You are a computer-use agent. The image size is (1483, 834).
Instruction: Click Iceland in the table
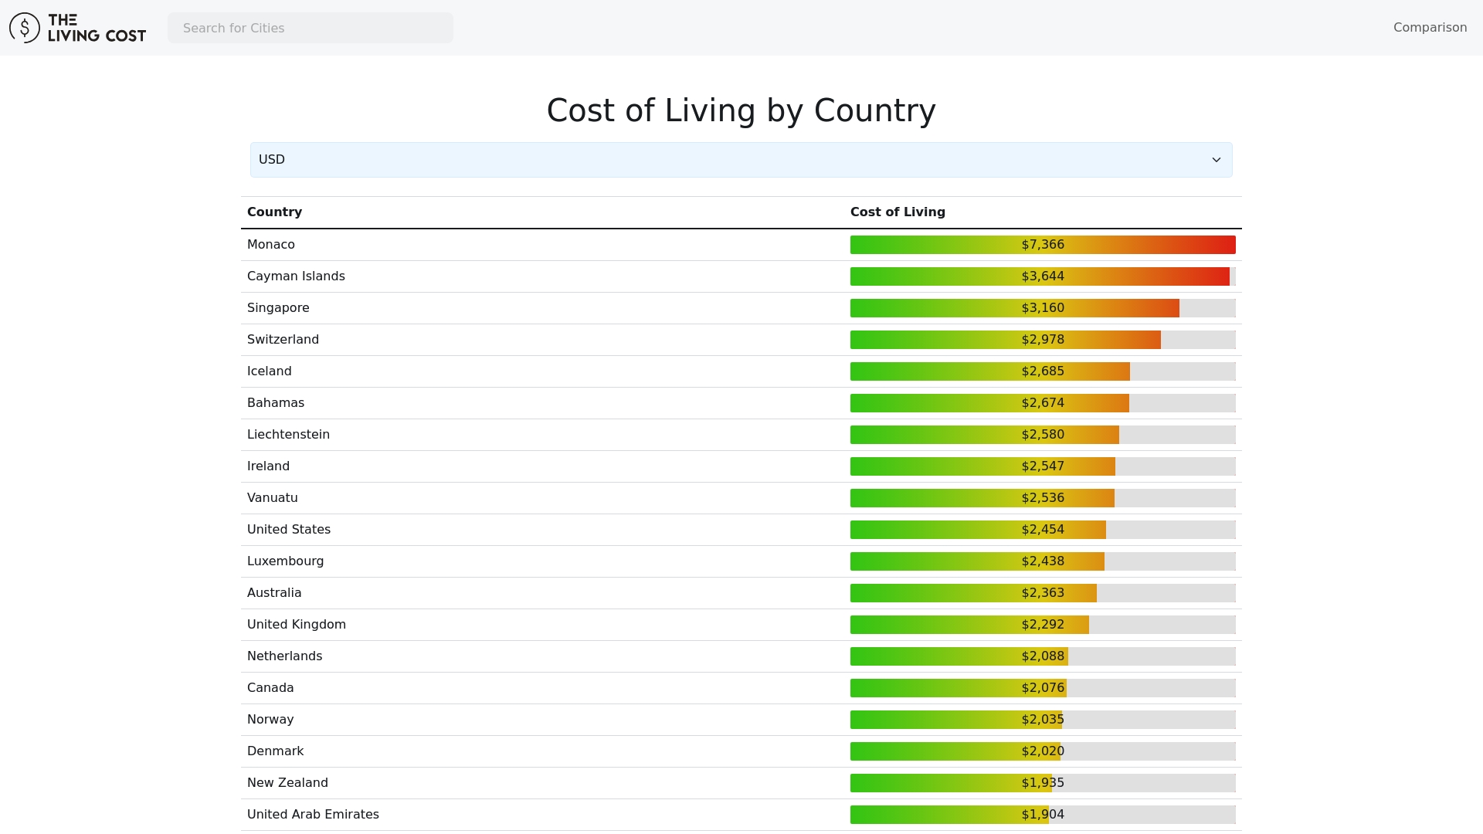coord(269,371)
